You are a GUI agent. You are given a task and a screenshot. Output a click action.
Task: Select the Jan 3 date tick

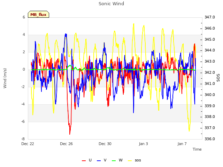pos(143,144)
